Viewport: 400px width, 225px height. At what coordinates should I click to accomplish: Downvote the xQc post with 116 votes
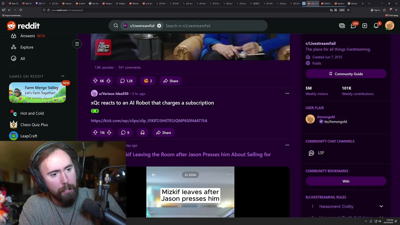click(109, 132)
